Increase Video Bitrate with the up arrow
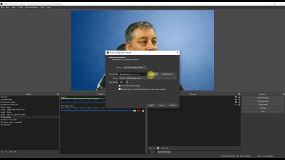The width and height of the screenshot is (285, 160). tap(126, 81)
